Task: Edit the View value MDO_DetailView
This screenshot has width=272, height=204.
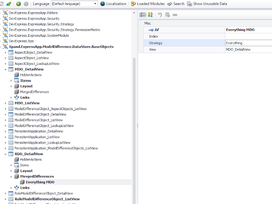Action: [x=249, y=50]
